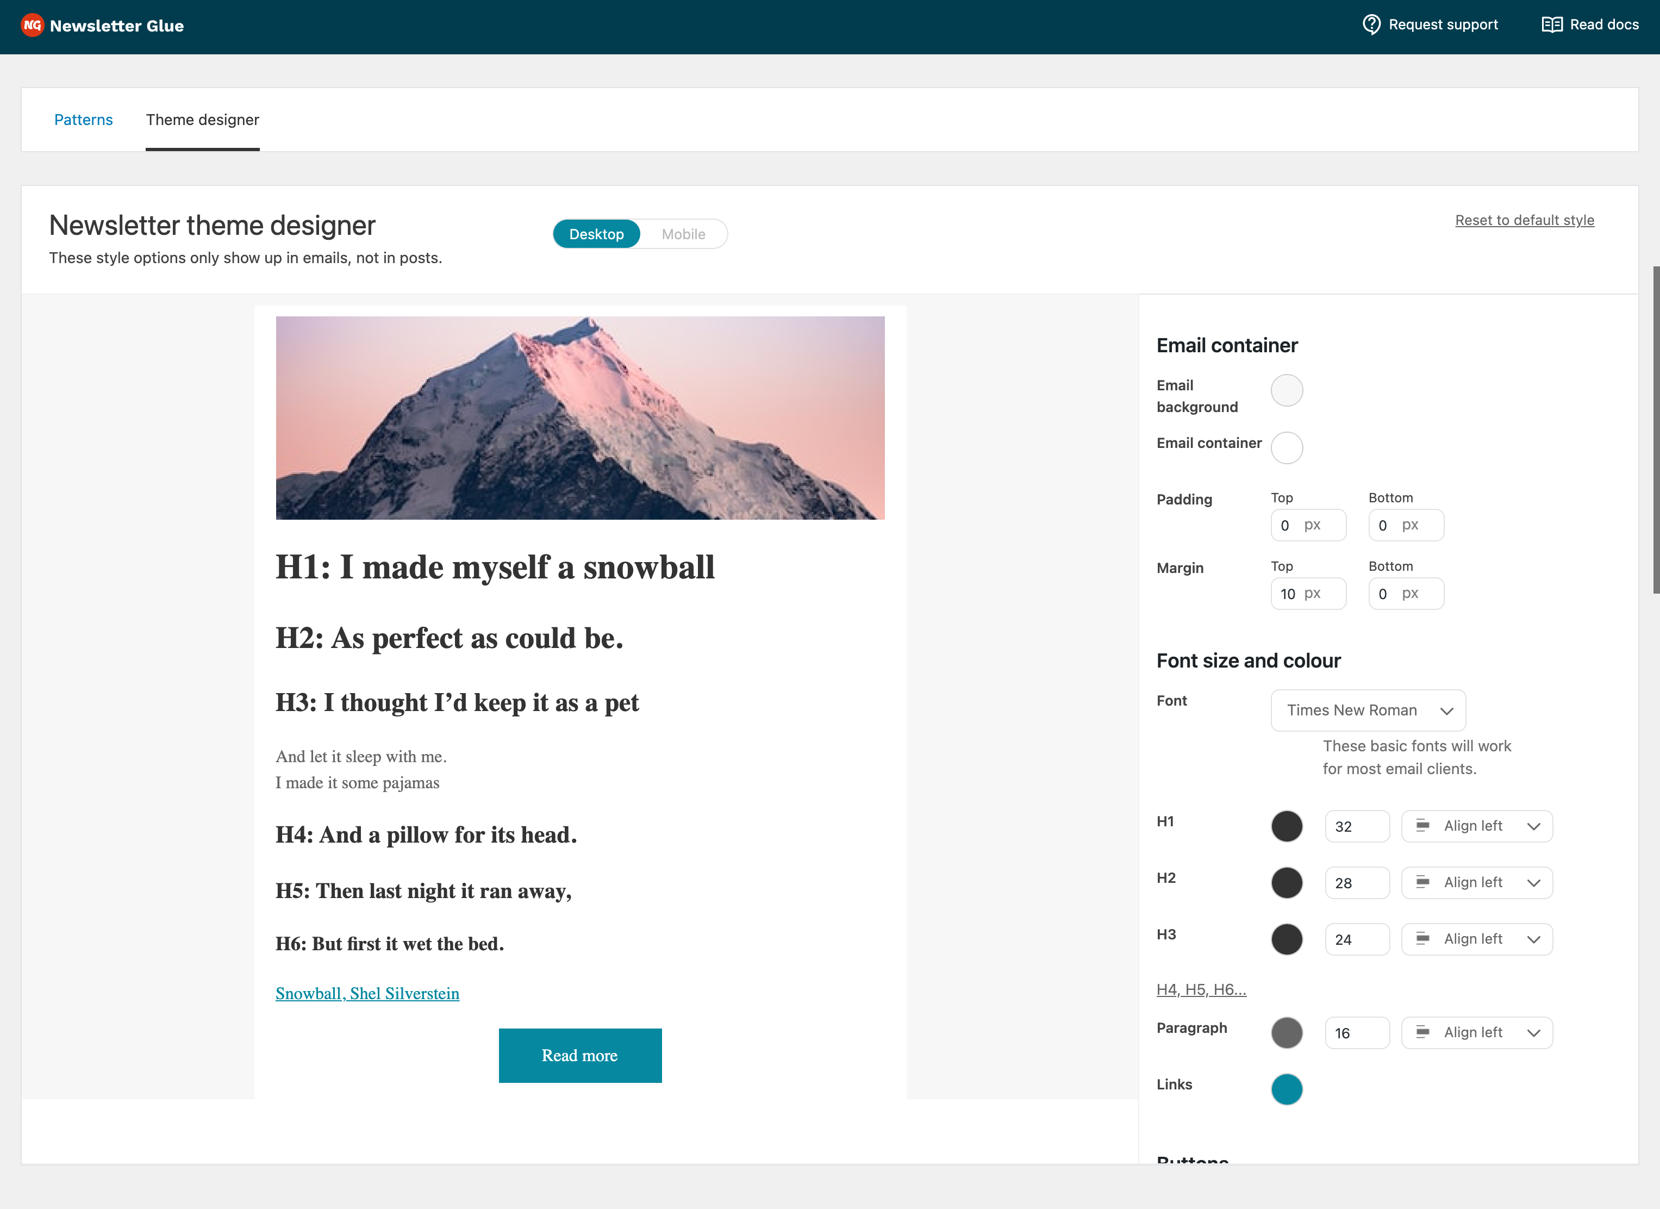Image resolution: width=1660 pixels, height=1209 pixels.
Task: Click the H1 font size field
Action: click(x=1357, y=826)
